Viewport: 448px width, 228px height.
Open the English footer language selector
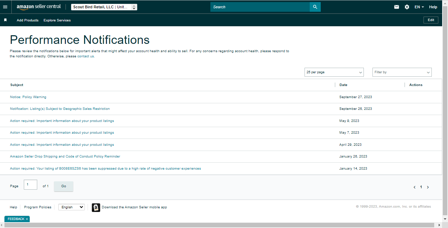pos(71,207)
